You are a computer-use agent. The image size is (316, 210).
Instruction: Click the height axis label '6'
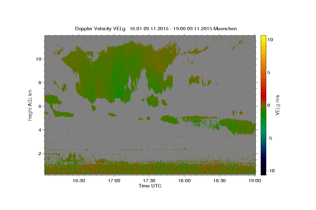(x=40, y=106)
